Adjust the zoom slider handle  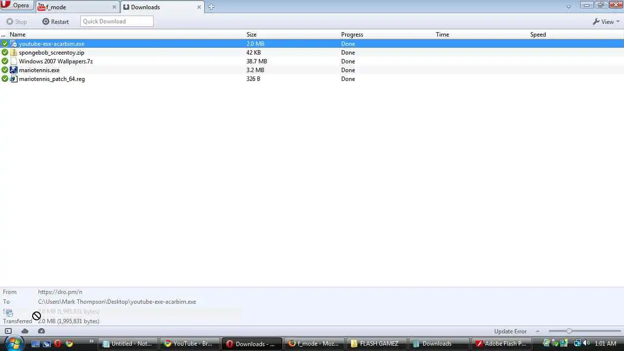point(569,331)
